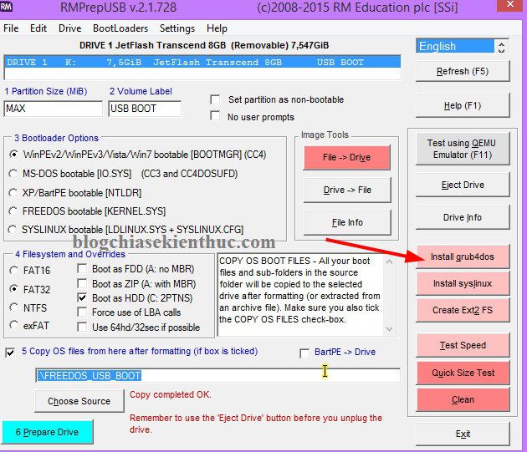Click the Choose Source button
The height and width of the screenshot is (452, 527).
pyautogui.click(x=79, y=401)
